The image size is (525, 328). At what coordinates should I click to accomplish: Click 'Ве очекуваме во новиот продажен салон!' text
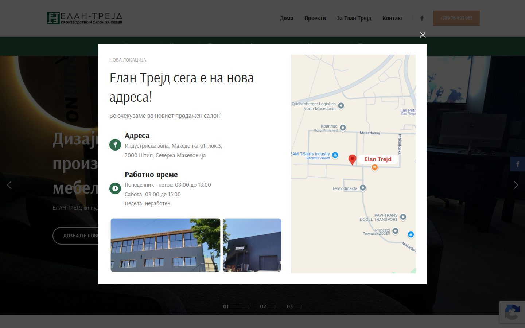(x=166, y=116)
